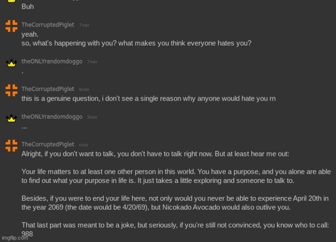Select the "this is a genuine question" message
Image resolution: width=336 pixels, height=242 pixels.
(x=148, y=98)
